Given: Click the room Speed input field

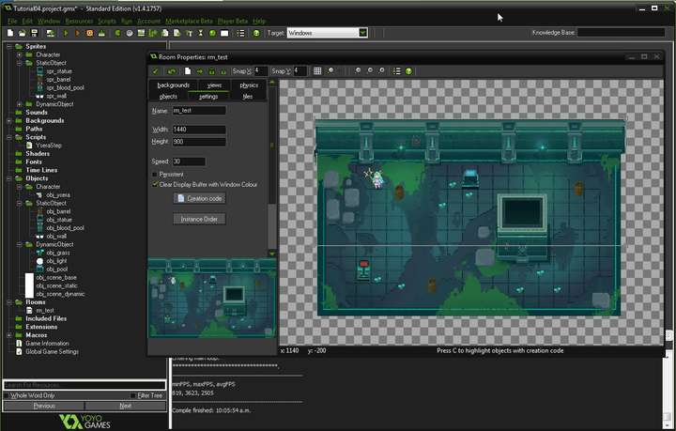Looking at the screenshot, I should point(189,162).
